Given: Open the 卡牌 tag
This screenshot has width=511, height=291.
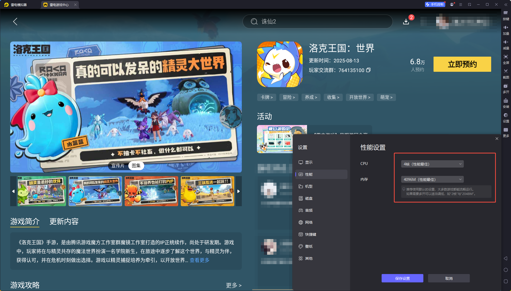Looking at the screenshot, I should tap(267, 97).
